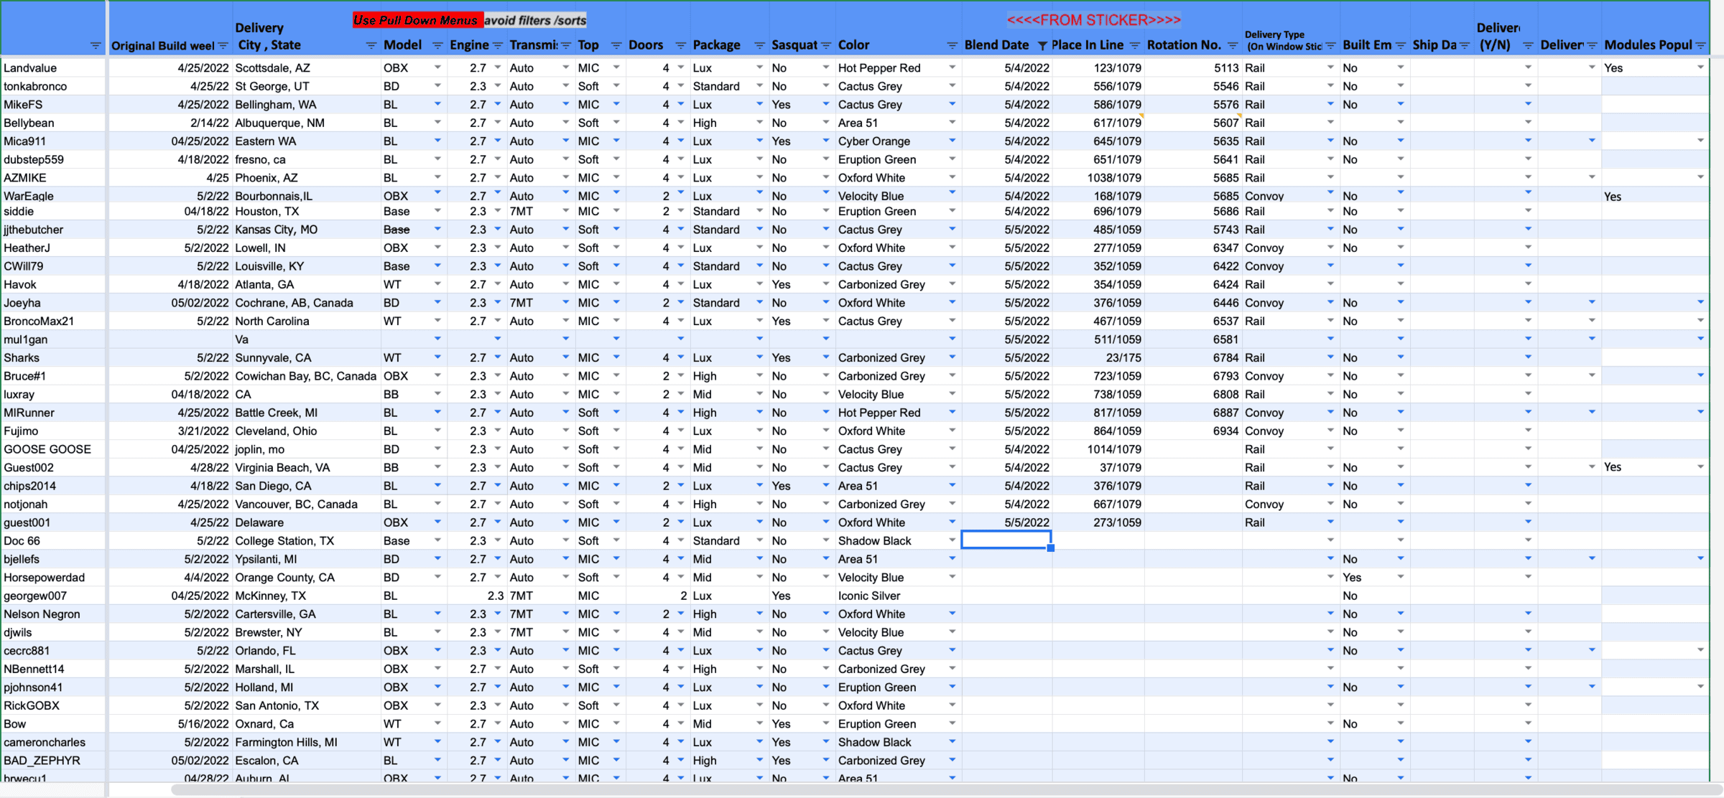Open the Doors column filter
This screenshot has height=798, width=1724.
pyautogui.click(x=680, y=45)
